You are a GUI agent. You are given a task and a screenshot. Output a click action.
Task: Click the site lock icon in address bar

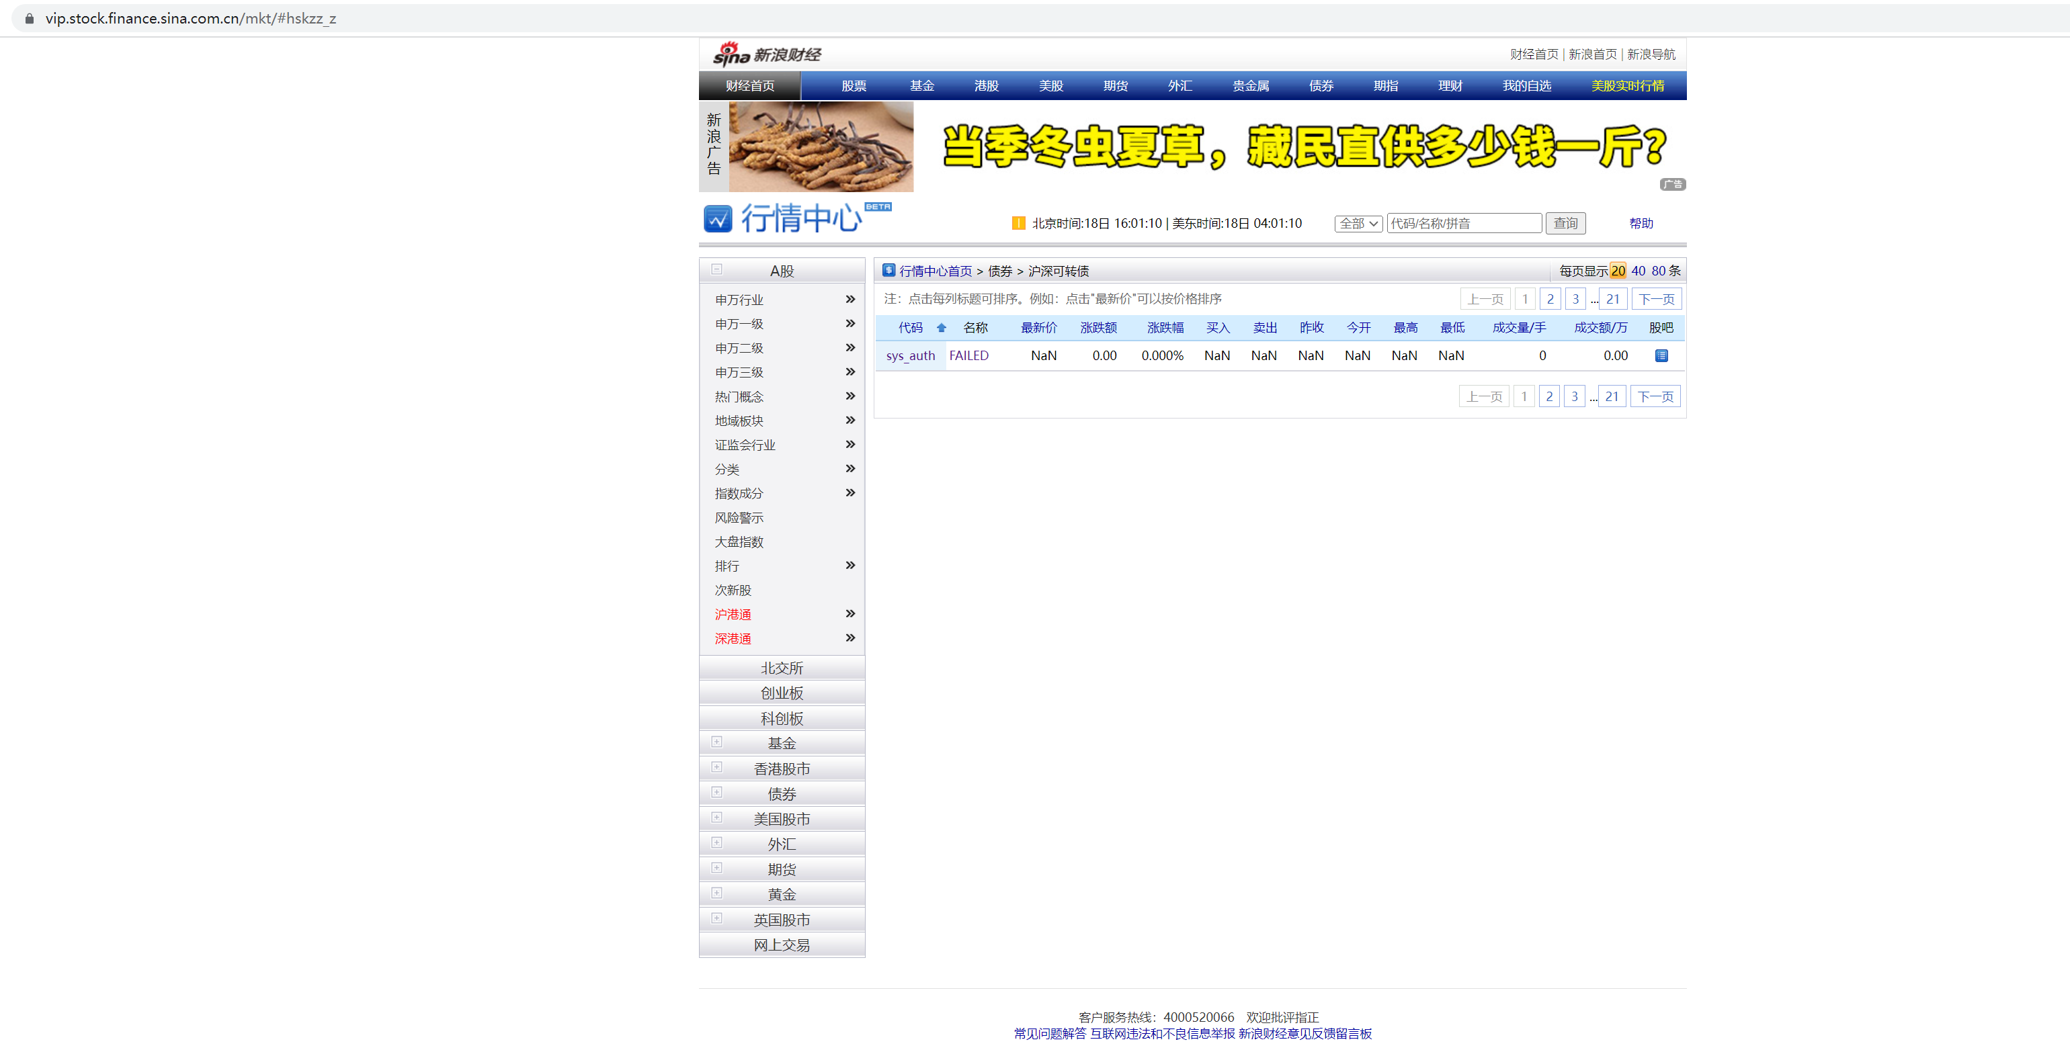pos(30,17)
